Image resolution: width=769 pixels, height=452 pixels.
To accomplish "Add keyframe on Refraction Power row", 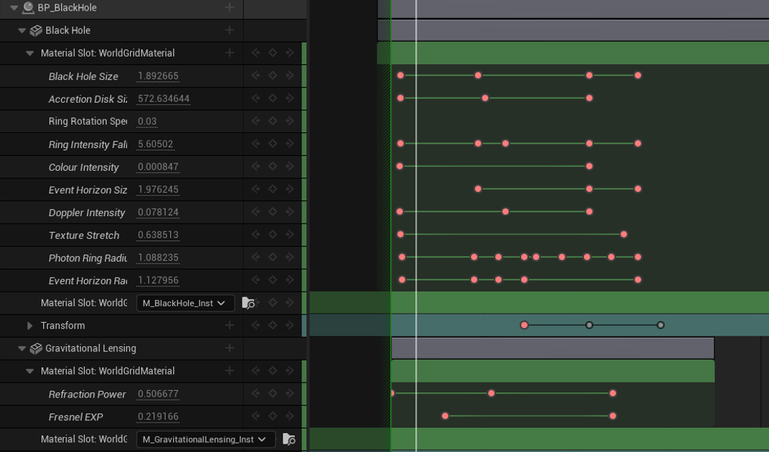I will 272,394.
